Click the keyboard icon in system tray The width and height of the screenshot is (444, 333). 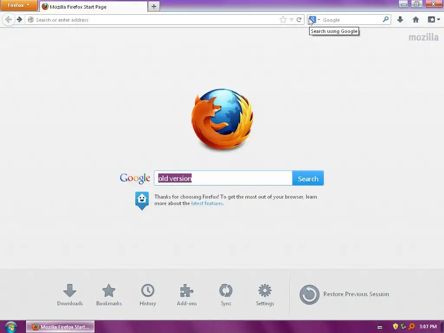pyautogui.click(x=380, y=327)
